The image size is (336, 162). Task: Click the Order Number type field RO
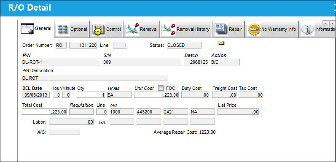pyautogui.click(x=61, y=45)
